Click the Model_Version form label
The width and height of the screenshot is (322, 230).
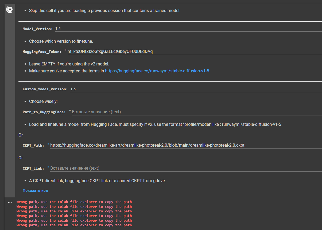(x=37, y=29)
